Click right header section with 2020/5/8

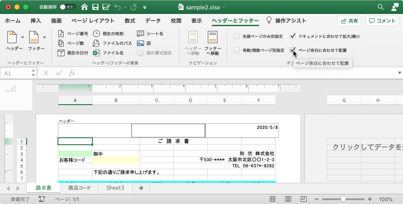pos(242,130)
